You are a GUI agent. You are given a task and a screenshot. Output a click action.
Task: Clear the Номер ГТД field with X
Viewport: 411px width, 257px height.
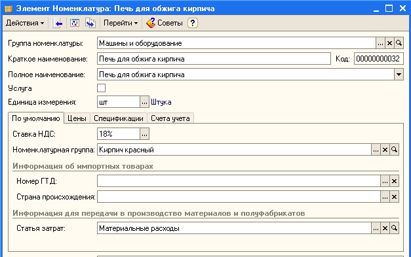click(394, 181)
